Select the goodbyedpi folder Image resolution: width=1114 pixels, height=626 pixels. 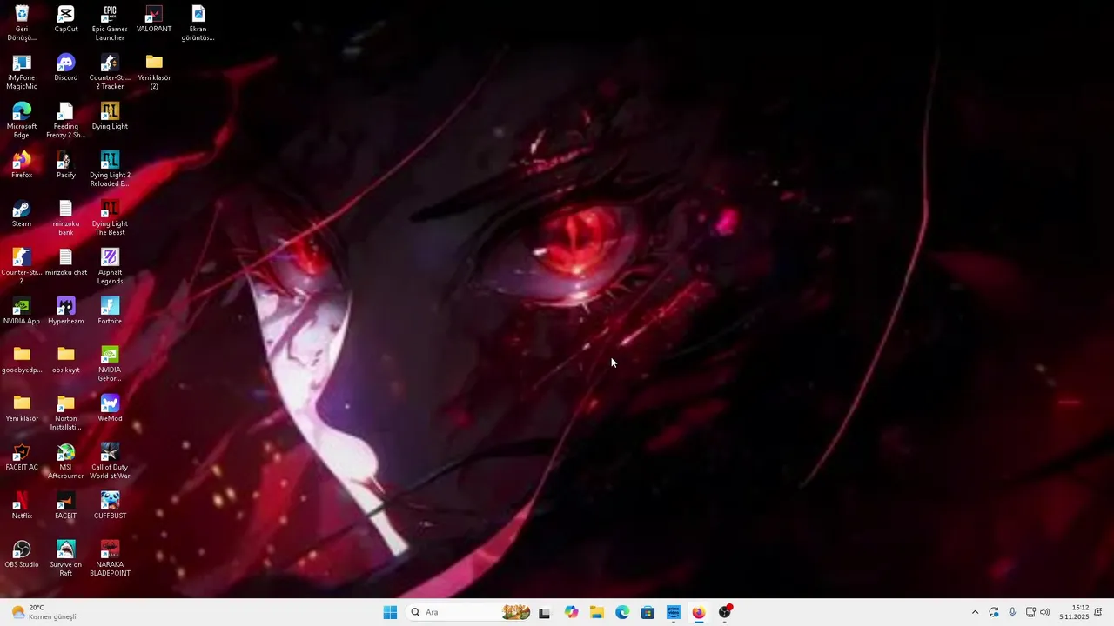[22, 360]
